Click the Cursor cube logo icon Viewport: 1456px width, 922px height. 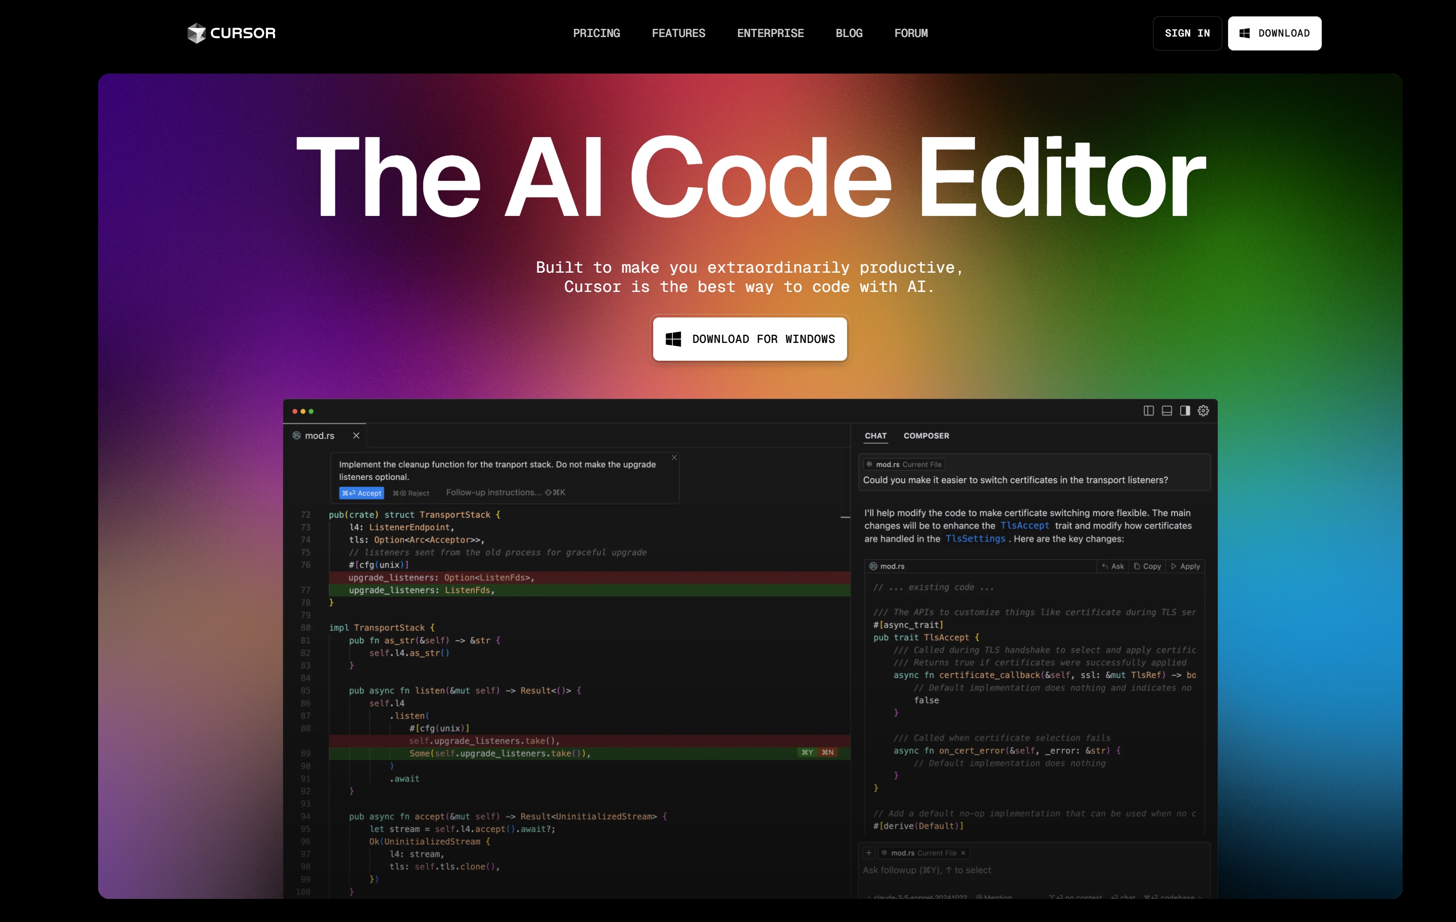196,33
